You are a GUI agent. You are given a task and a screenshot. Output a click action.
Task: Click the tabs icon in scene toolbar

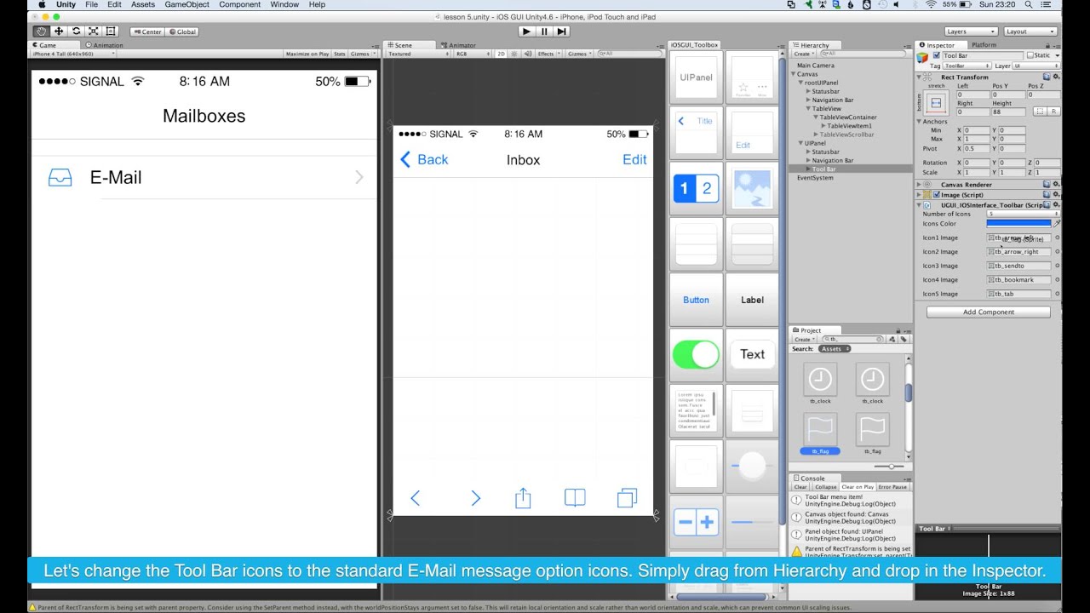(x=628, y=498)
